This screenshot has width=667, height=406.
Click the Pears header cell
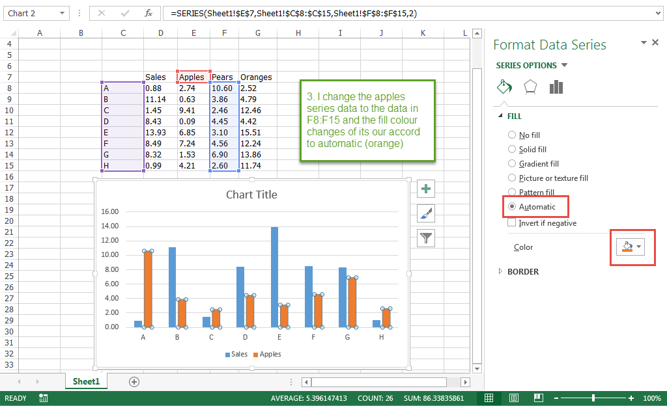[224, 77]
